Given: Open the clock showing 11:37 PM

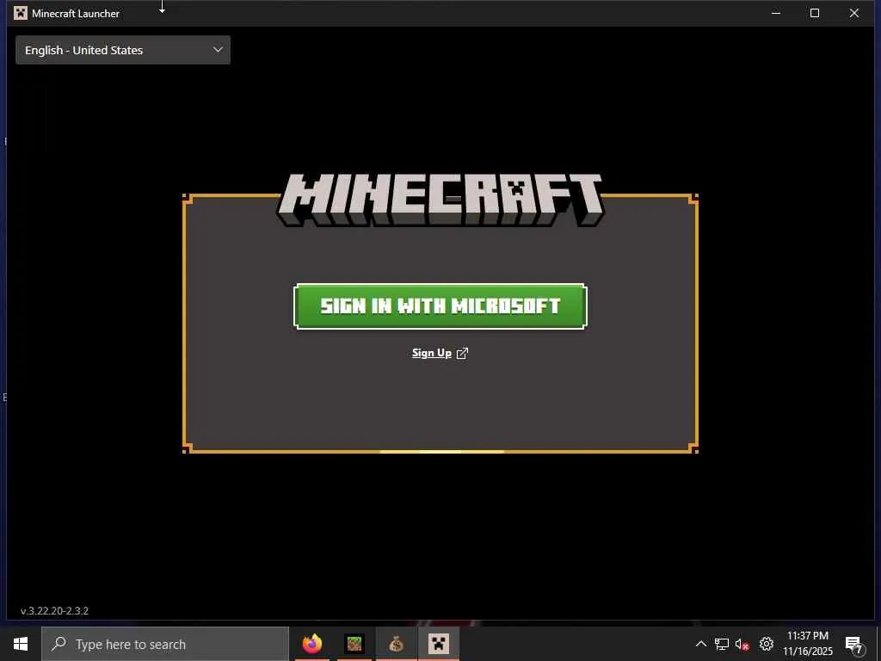Looking at the screenshot, I should pos(807,644).
